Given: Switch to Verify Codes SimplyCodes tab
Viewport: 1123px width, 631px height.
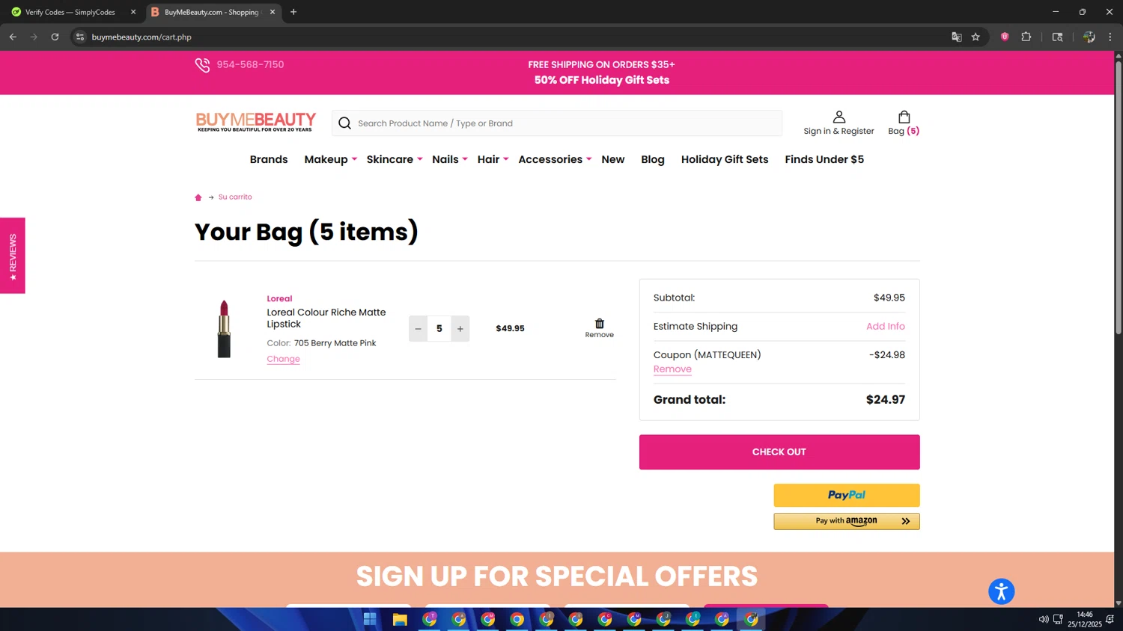Looking at the screenshot, I should click(70, 12).
